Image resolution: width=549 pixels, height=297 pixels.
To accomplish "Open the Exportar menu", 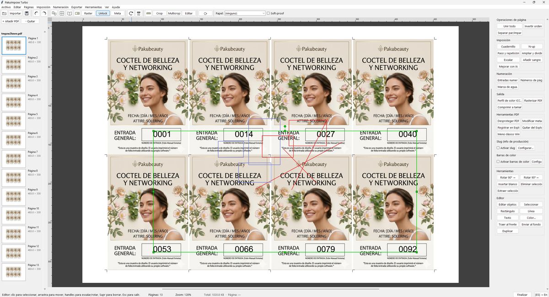I will (77, 7).
